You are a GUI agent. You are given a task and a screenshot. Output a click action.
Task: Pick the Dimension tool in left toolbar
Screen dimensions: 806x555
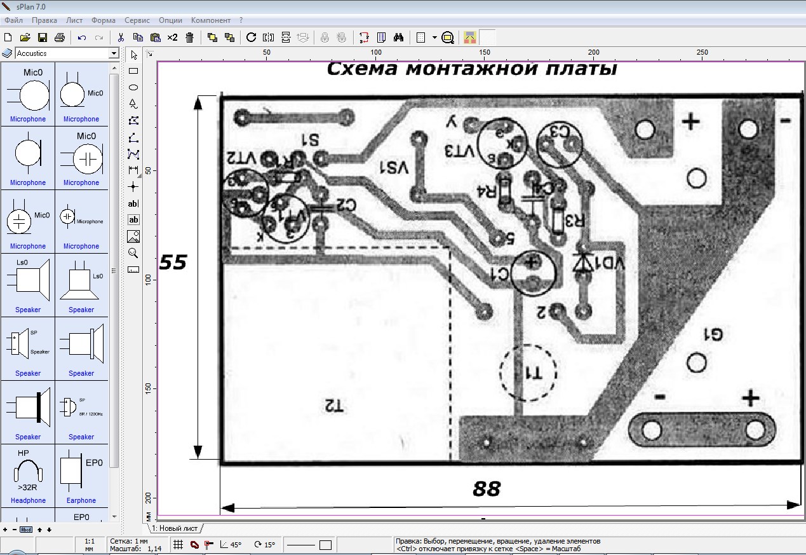pyautogui.click(x=133, y=170)
